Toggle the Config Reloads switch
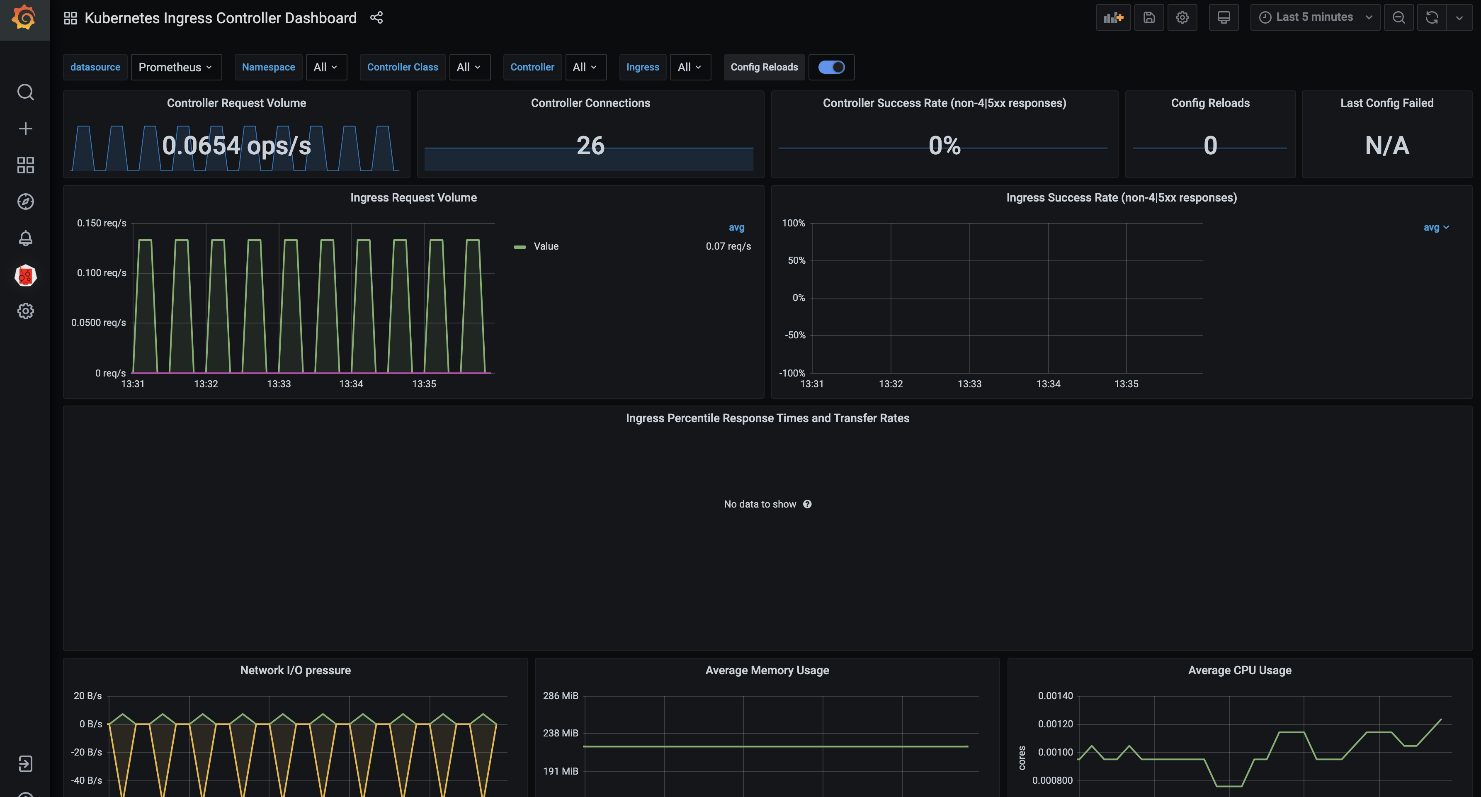 point(831,67)
